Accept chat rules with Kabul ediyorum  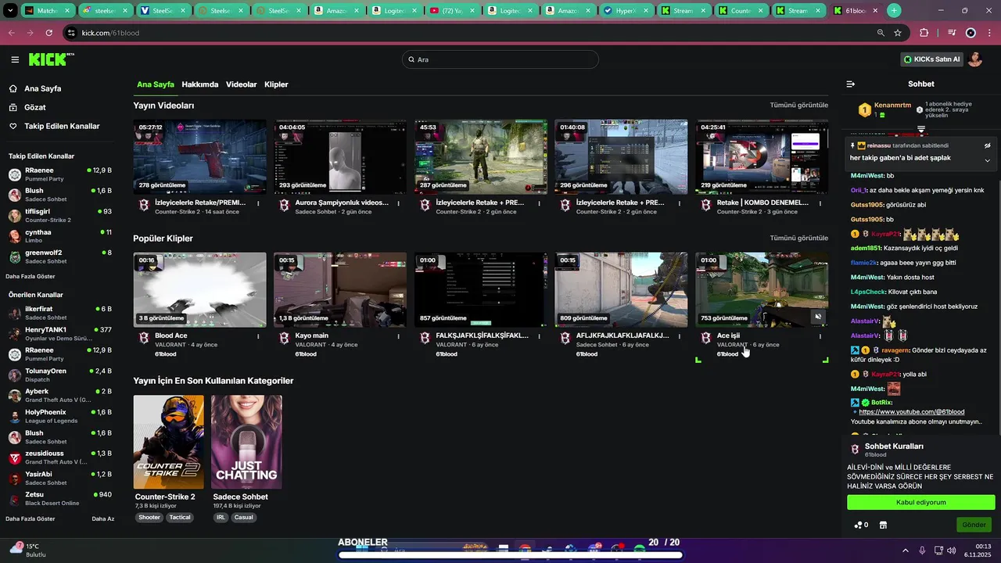[920, 502]
